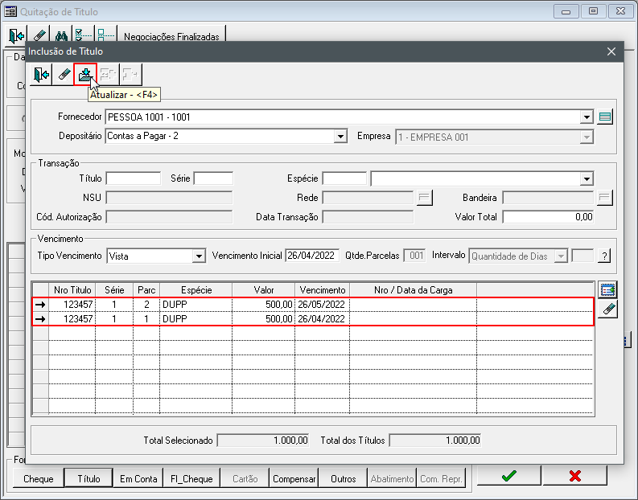
Task: Expand the Empresa dropdown
Action: tap(587, 137)
